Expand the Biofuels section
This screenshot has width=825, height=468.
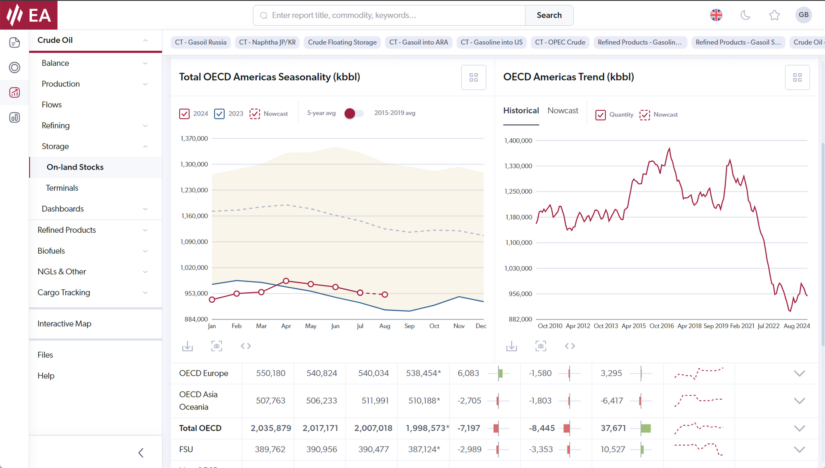click(145, 251)
